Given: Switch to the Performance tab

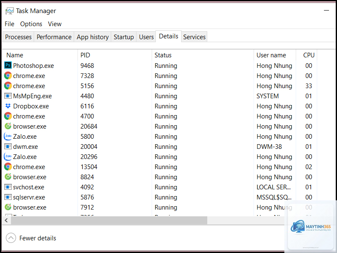Looking at the screenshot, I should pyautogui.click(x=54, y=37).
